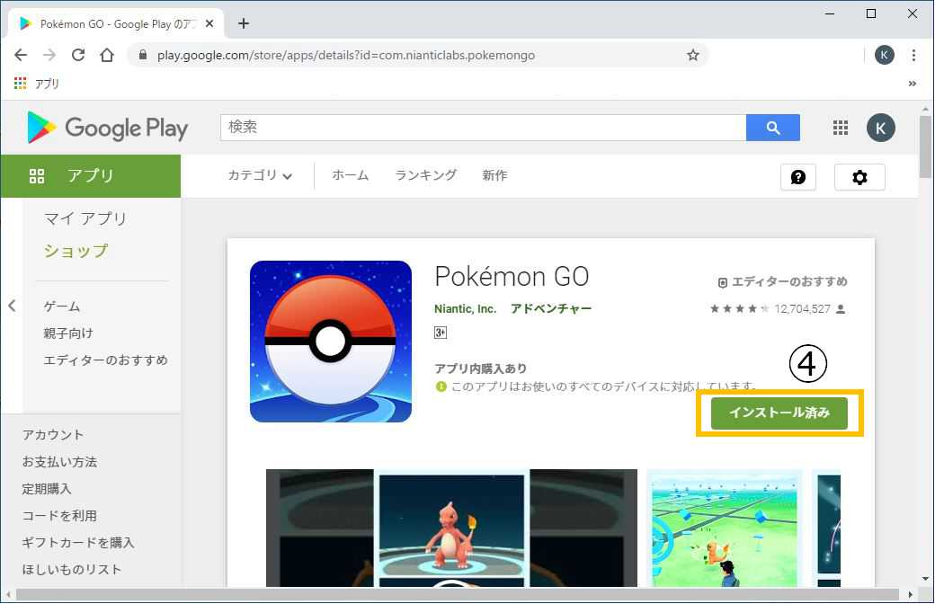Image resolution: width=935 pixels, height=604 pixels.
Task: Open Chrome profile K avatar in toolbar
Action: click(884, 55)
